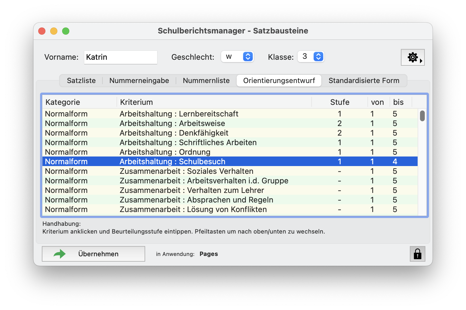Click the Stufe column header

340,102
